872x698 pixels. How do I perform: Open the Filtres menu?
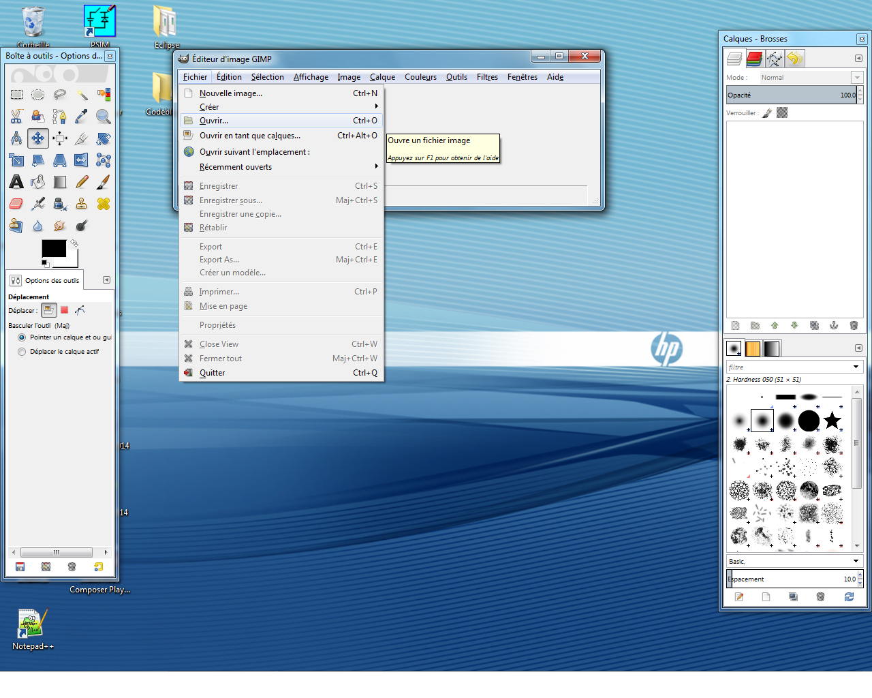487,77
